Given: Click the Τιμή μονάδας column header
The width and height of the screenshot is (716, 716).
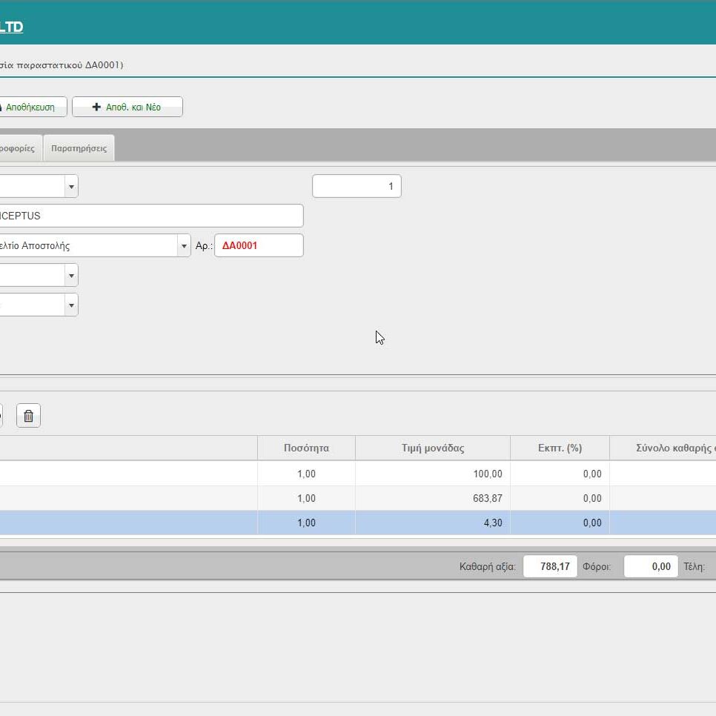Looking at the screenshot, I should click(x=432, y=448).
